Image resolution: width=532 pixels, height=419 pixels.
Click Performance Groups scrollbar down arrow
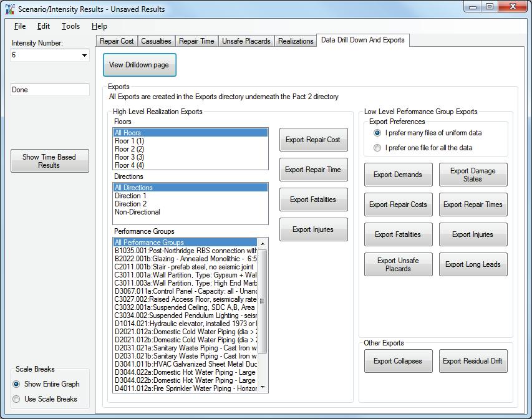[263, 387]
